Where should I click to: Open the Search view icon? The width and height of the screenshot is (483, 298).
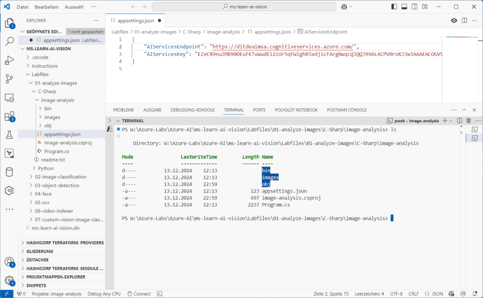9,41
